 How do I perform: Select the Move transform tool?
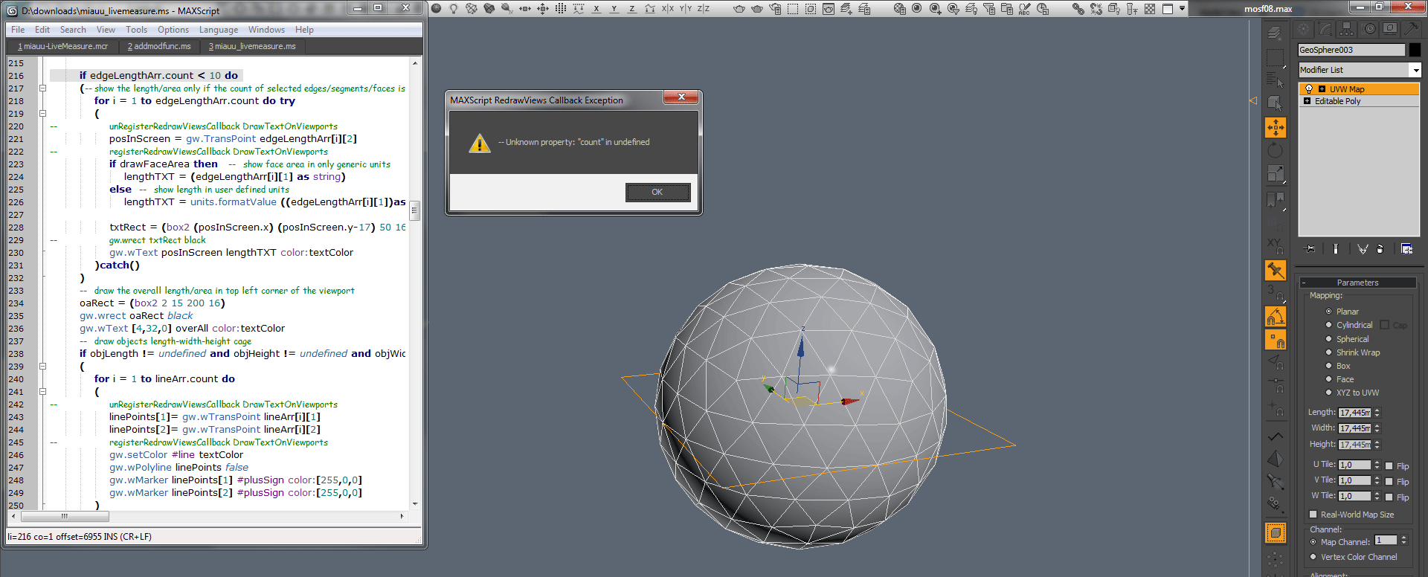coord(1275,128)
